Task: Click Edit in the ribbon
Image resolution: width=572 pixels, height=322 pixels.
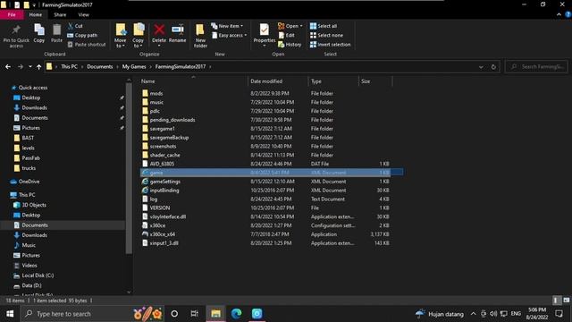Action: 287,35
